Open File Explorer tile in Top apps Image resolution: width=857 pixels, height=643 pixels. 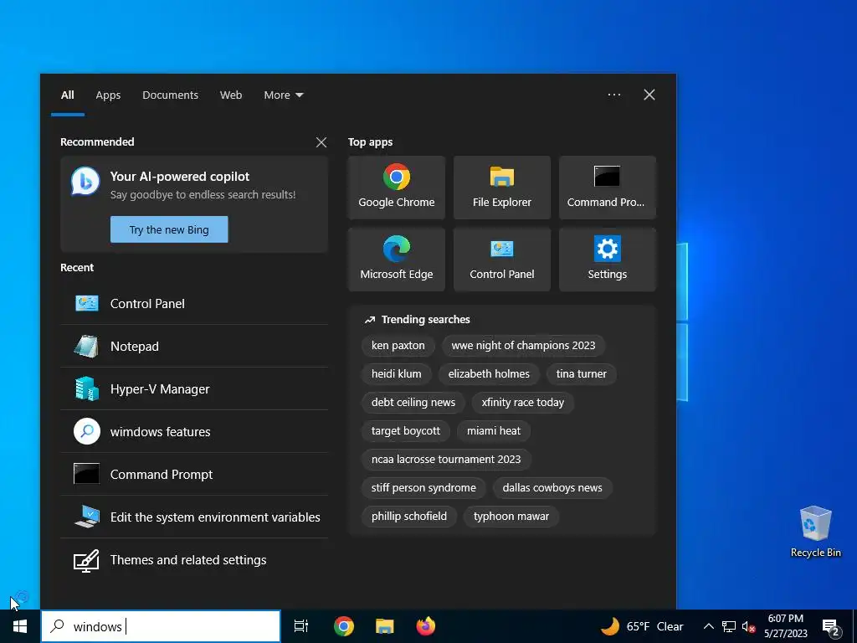[x=502, y=188]
